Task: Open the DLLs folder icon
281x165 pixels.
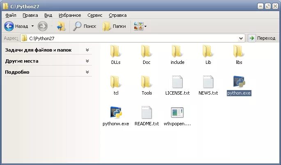Action: coord(115,51)
